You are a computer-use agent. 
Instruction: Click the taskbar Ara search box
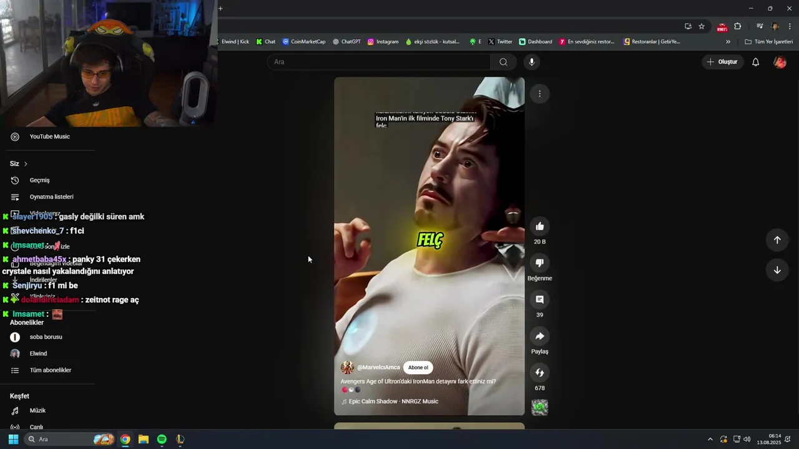coord(70,439)
